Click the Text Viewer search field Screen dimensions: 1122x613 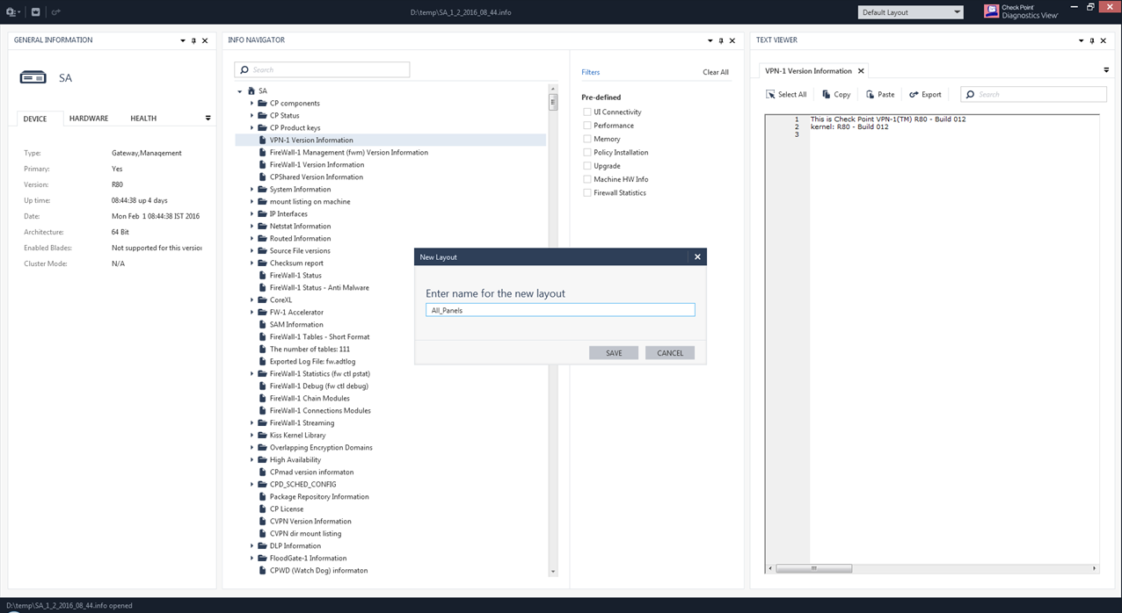1033,95
